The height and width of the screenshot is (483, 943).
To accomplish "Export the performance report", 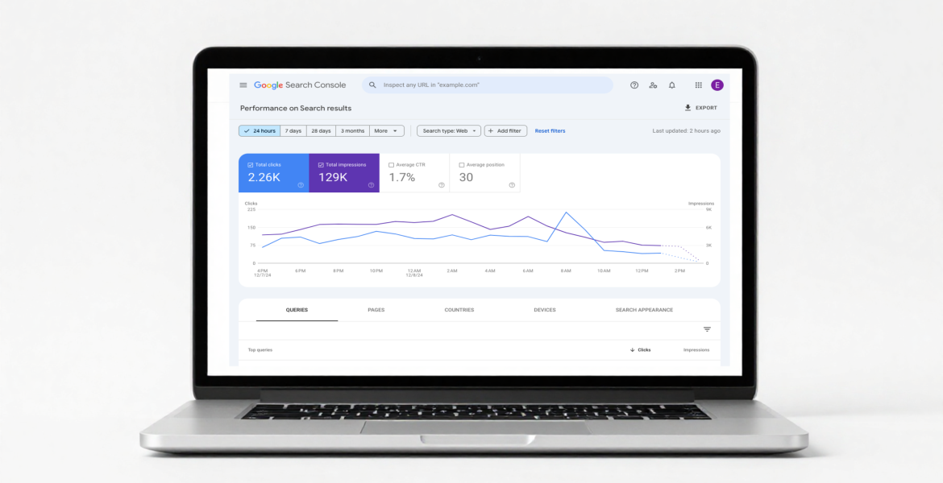I will pyautogui.click(x=700, y=108).
